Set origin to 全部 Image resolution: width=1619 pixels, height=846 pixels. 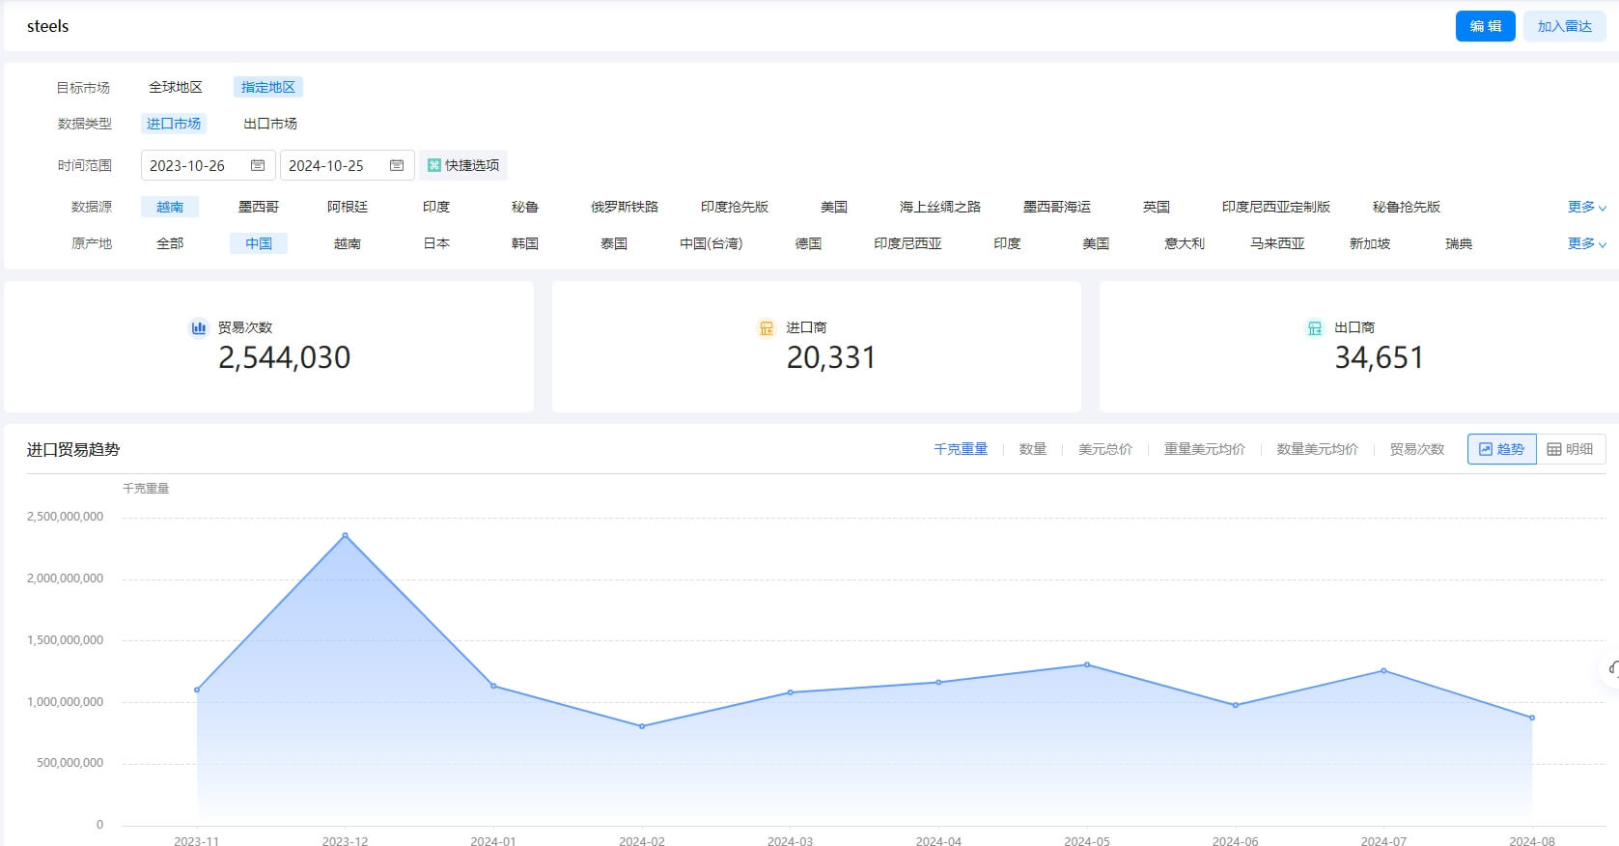coord(170,243)
